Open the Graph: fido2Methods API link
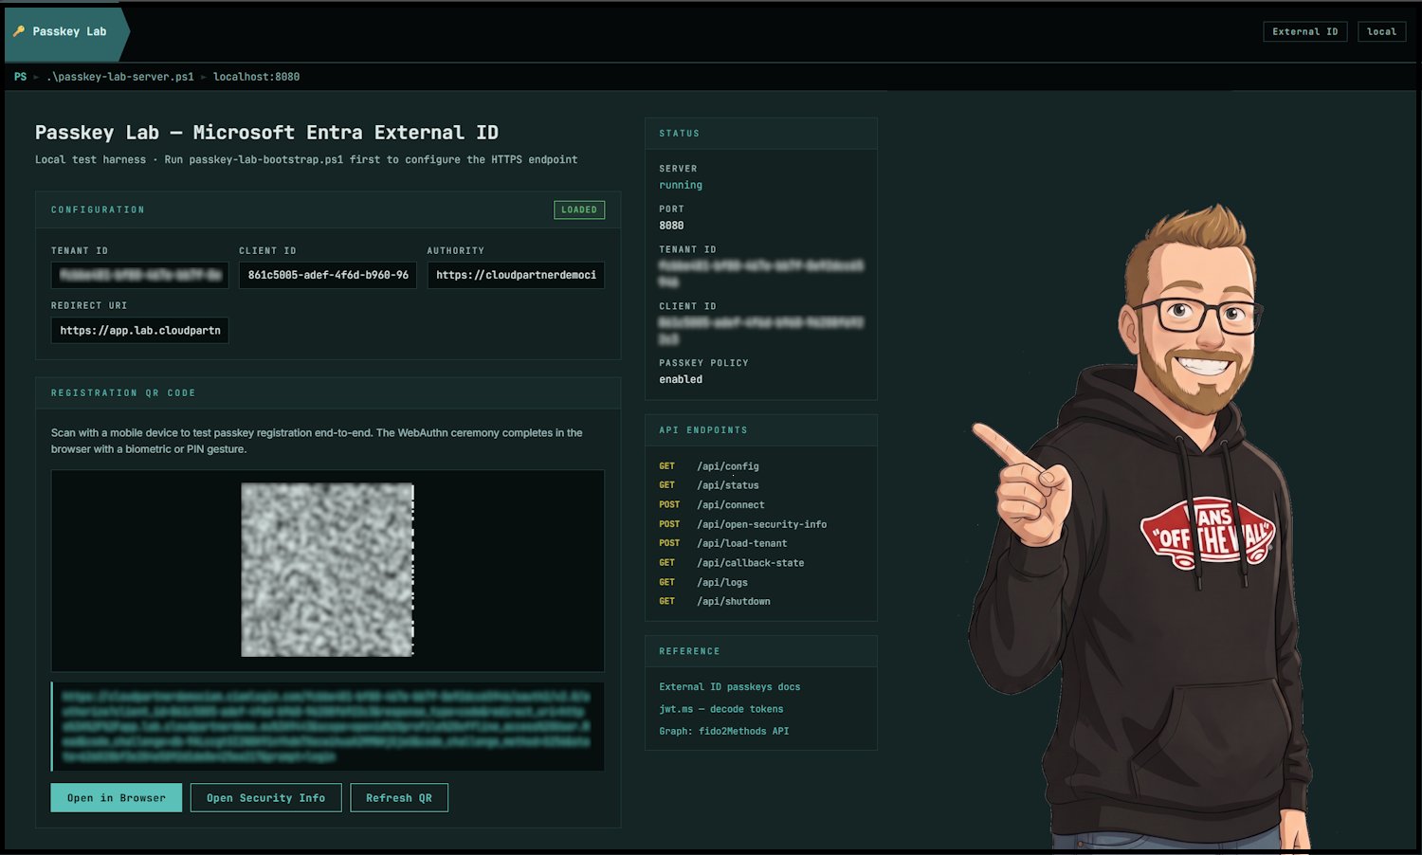Image resolution: width=1422 pixels, height=855 pixels. (x=723, y=731)
